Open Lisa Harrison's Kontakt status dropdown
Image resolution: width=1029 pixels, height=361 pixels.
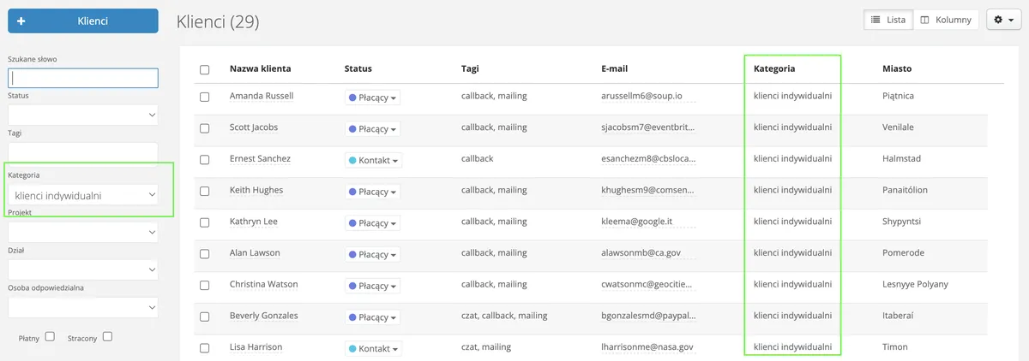coord(372,349)
